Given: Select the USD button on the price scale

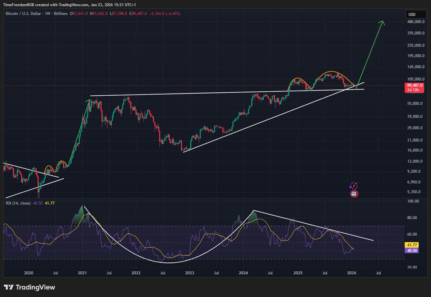Looking at the screenshot, I should click(416, 14).
